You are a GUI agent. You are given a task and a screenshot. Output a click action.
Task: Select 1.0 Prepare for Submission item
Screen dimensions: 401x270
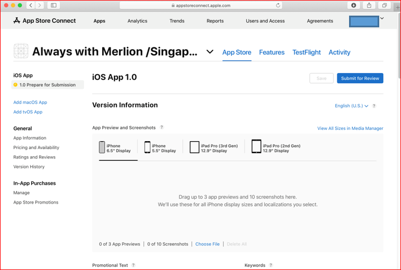tap(47, 85)
